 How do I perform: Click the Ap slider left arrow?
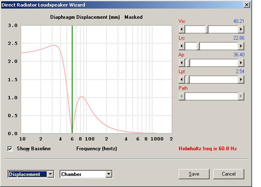[182, 63]
